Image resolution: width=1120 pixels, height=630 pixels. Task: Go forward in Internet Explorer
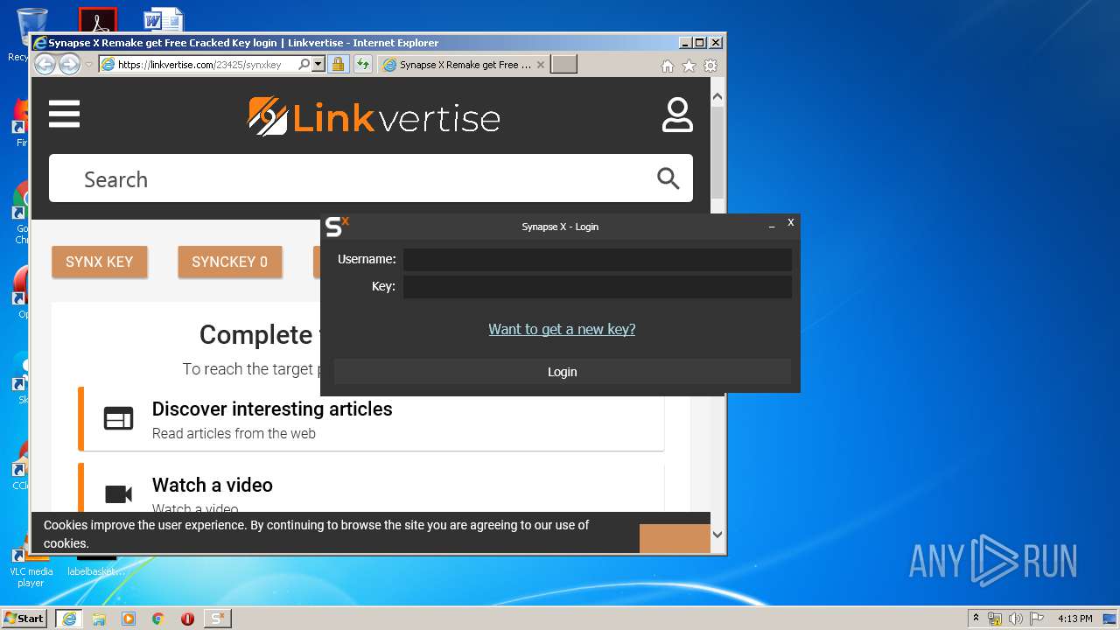69,64
